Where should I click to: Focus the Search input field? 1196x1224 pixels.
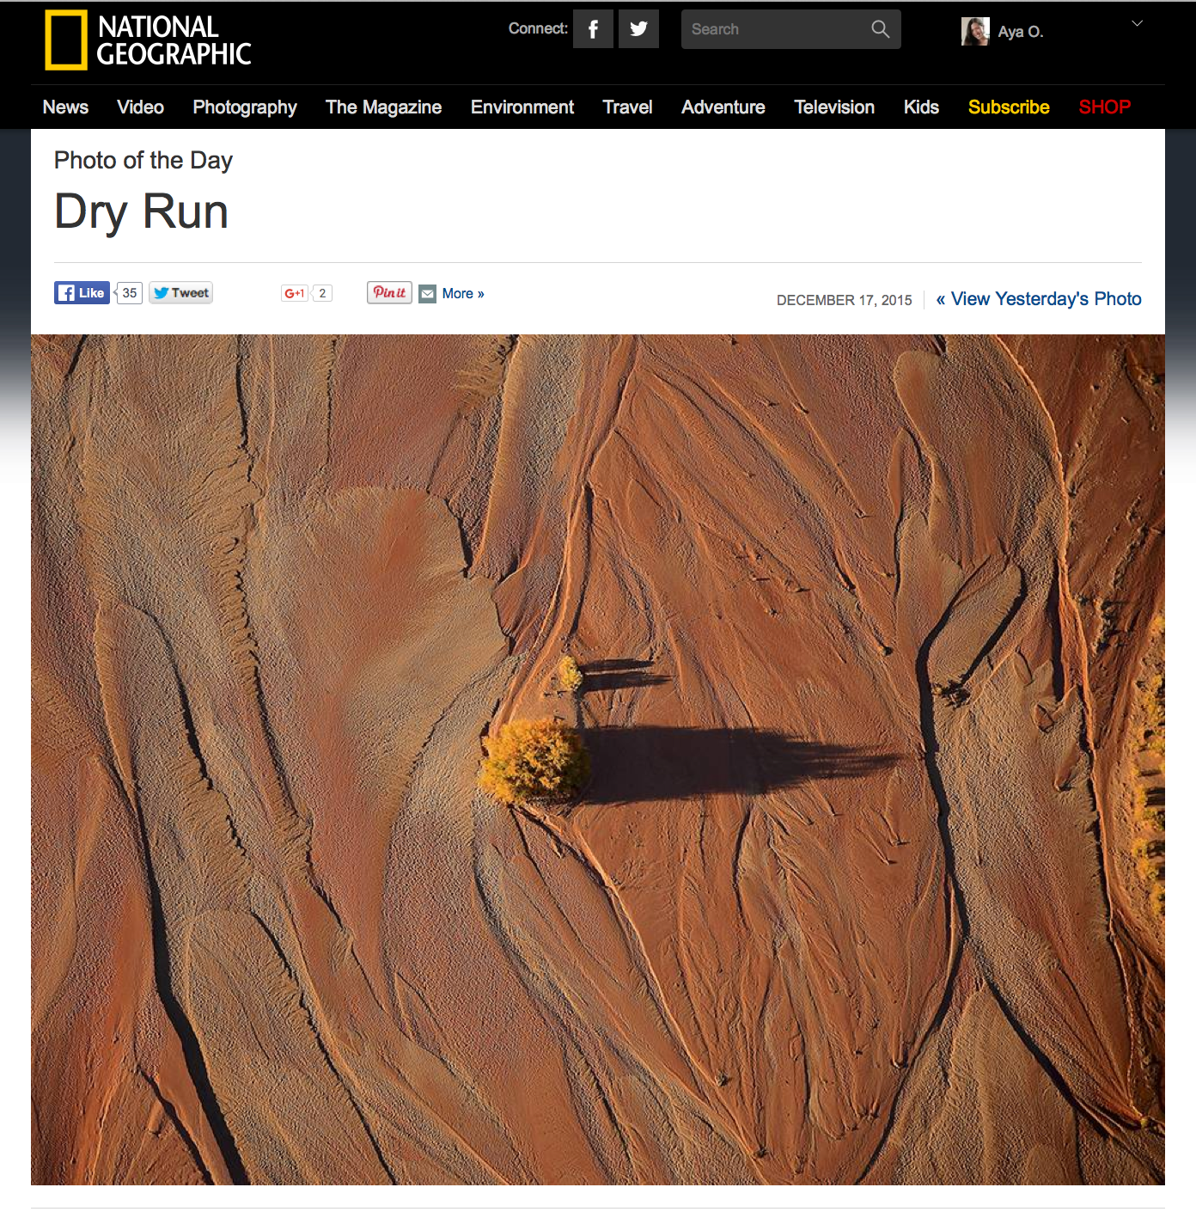pos(776,29)
